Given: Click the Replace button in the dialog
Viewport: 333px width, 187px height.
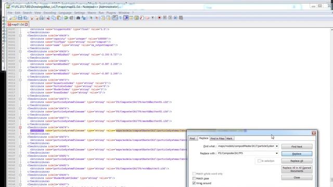Looking at the screenshot, I should tap(297, 154).
